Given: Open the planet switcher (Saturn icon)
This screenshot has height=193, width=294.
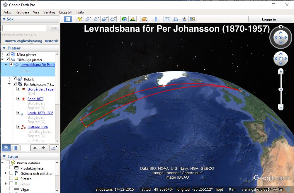Looking at the screenshot, I should click(145, 19).
